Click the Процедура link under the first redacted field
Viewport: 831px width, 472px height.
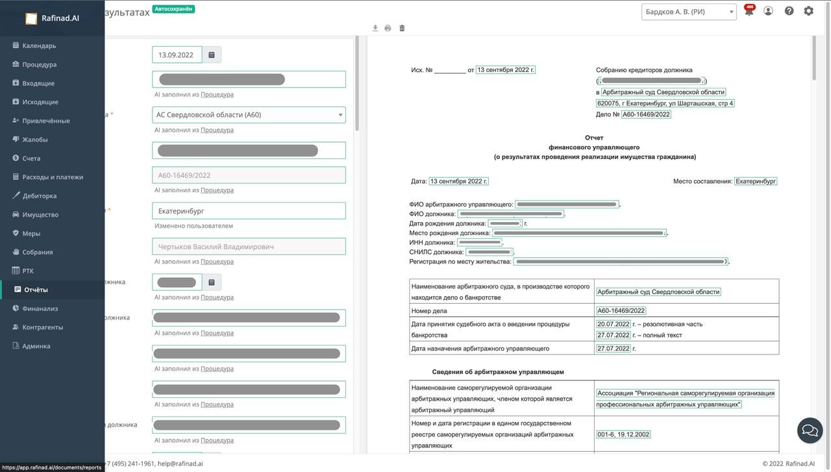[x=217, y=94]
